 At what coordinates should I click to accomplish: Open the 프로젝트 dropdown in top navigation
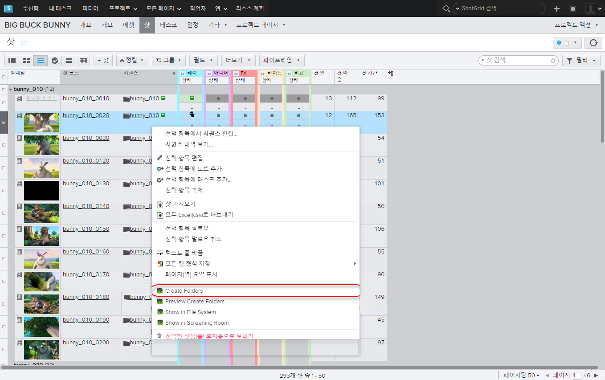pyautogui.click(x=123, y=8)
